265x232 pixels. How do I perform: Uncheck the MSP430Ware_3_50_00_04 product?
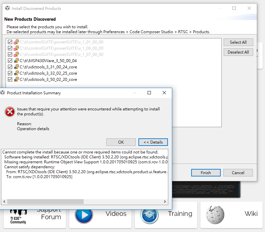10,60
